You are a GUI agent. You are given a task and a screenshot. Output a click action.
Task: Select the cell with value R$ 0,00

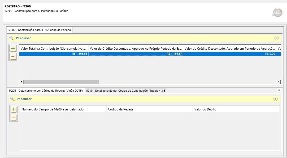[229, 54]
